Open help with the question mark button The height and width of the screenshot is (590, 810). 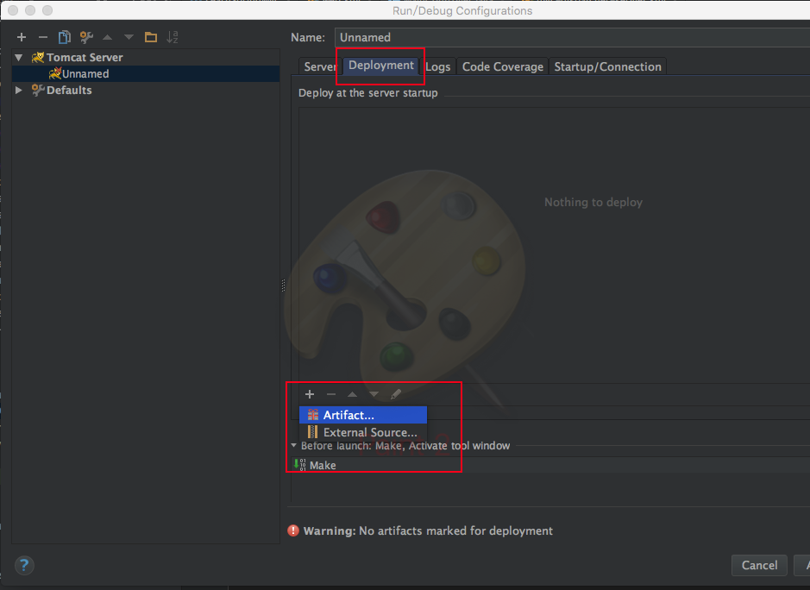point(24,565)
